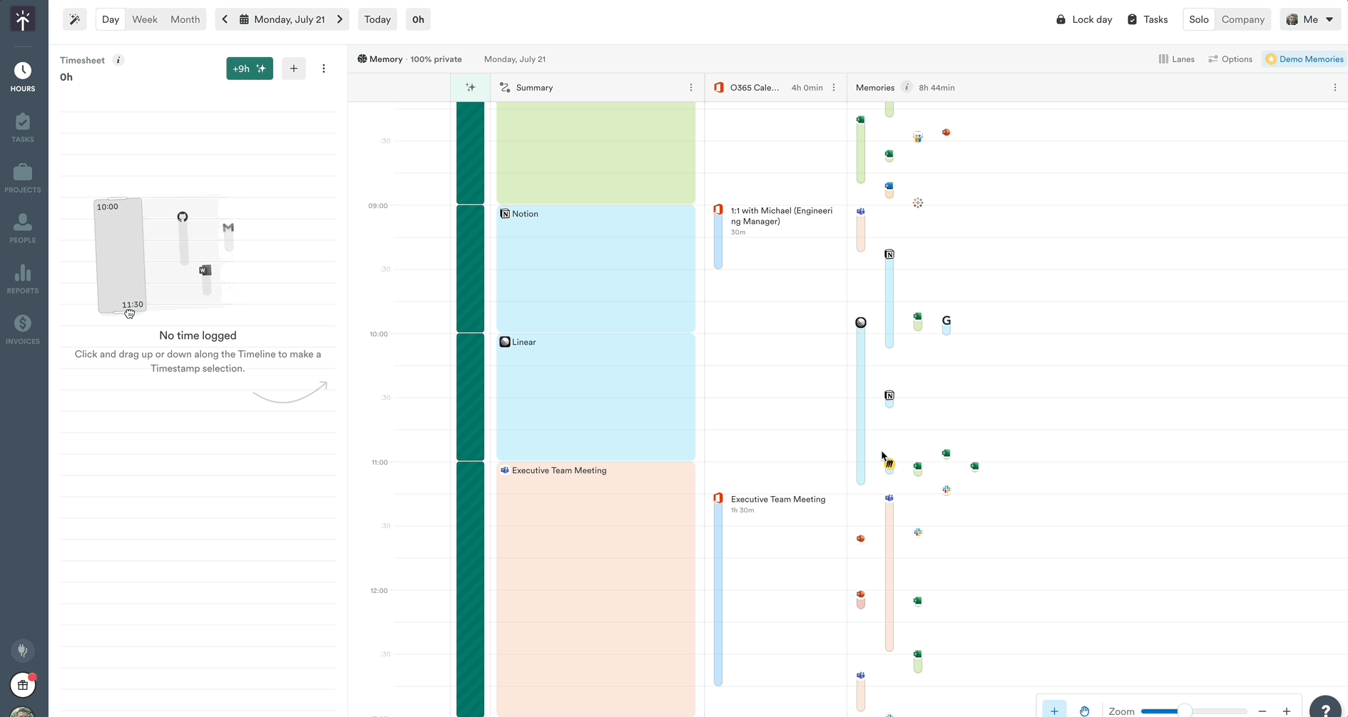
Task: Go to the Reports section
Action: (x=23, y=277)
